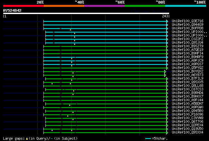Select the UniRef100_B0YQX2 label

click(x=187, y=71)
